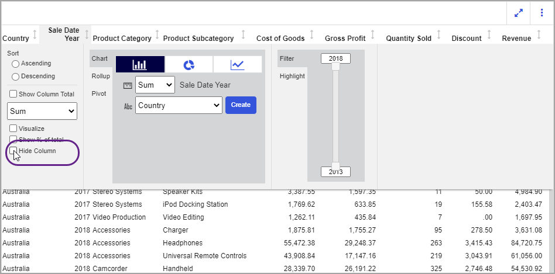Viewport: 555px width, 274px height.
Task: Click the lower slider handle near 2013
Action: (x=335, y=167)
